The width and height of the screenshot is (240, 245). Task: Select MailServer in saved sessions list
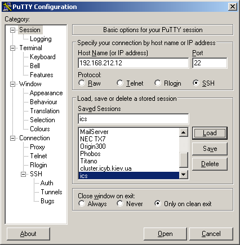129,132
